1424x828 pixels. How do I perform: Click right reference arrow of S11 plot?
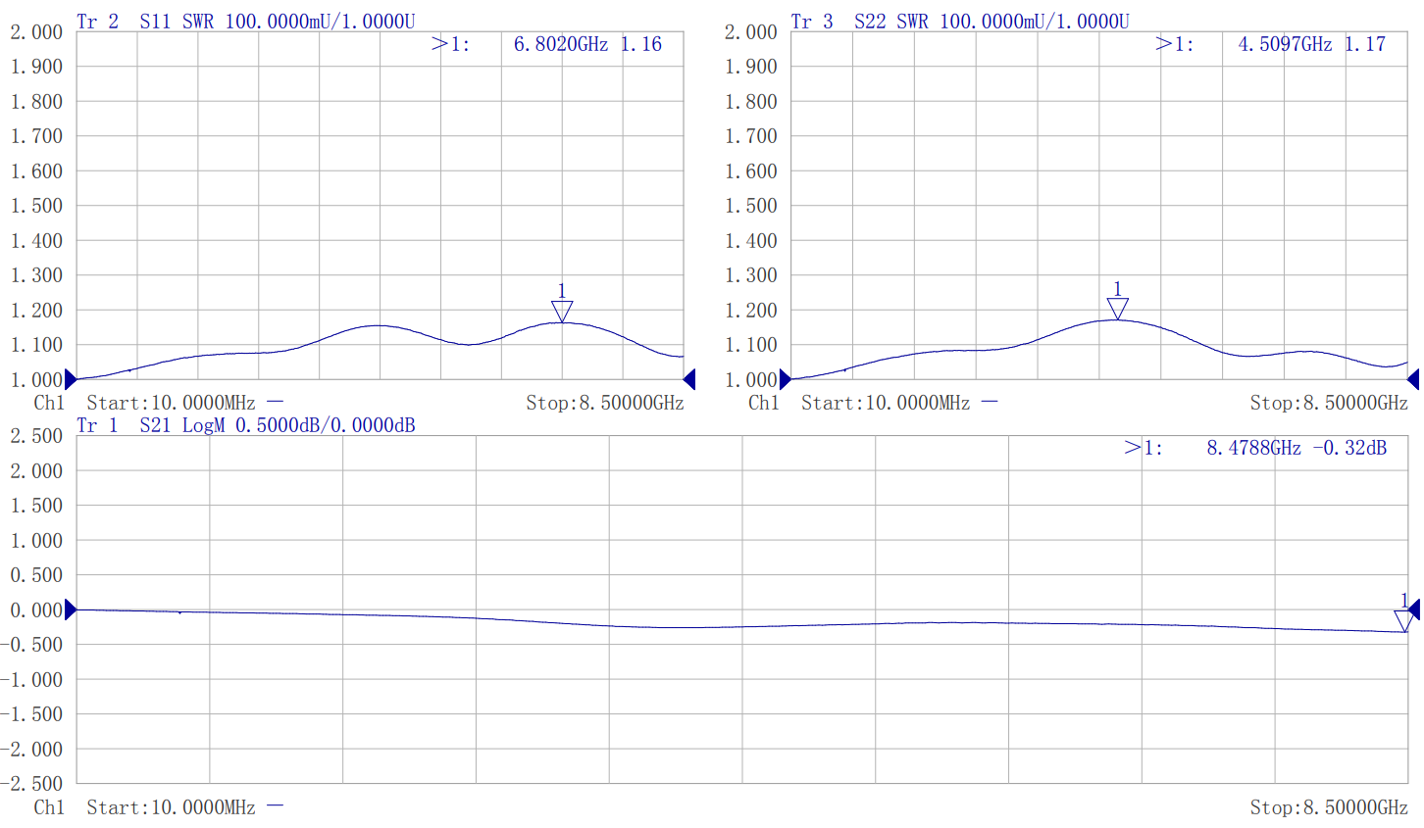click(x=689, y=379)
